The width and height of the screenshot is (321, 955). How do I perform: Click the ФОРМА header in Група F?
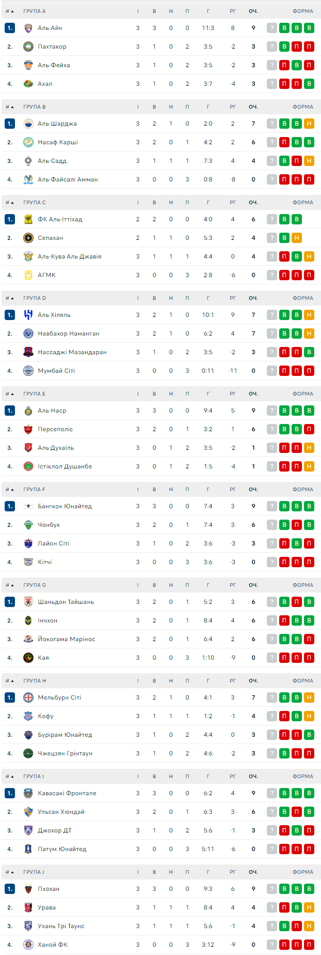(x=302, y=490)
